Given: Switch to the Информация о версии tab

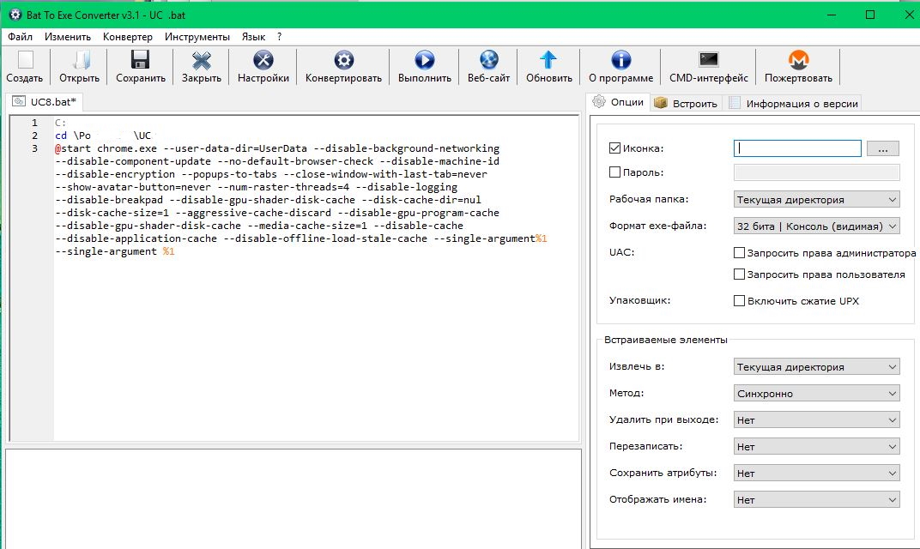Looking at the screenshot, I should coord(794,103).
